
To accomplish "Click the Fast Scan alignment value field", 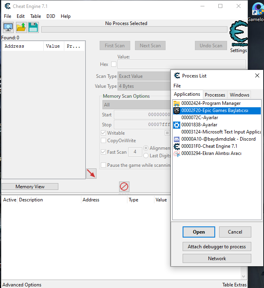I will (135, 152).
